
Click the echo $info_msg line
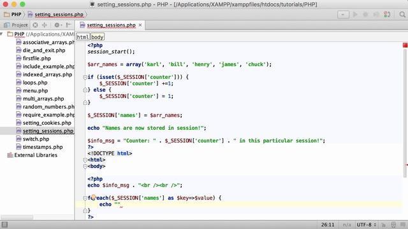coord(135,185)
